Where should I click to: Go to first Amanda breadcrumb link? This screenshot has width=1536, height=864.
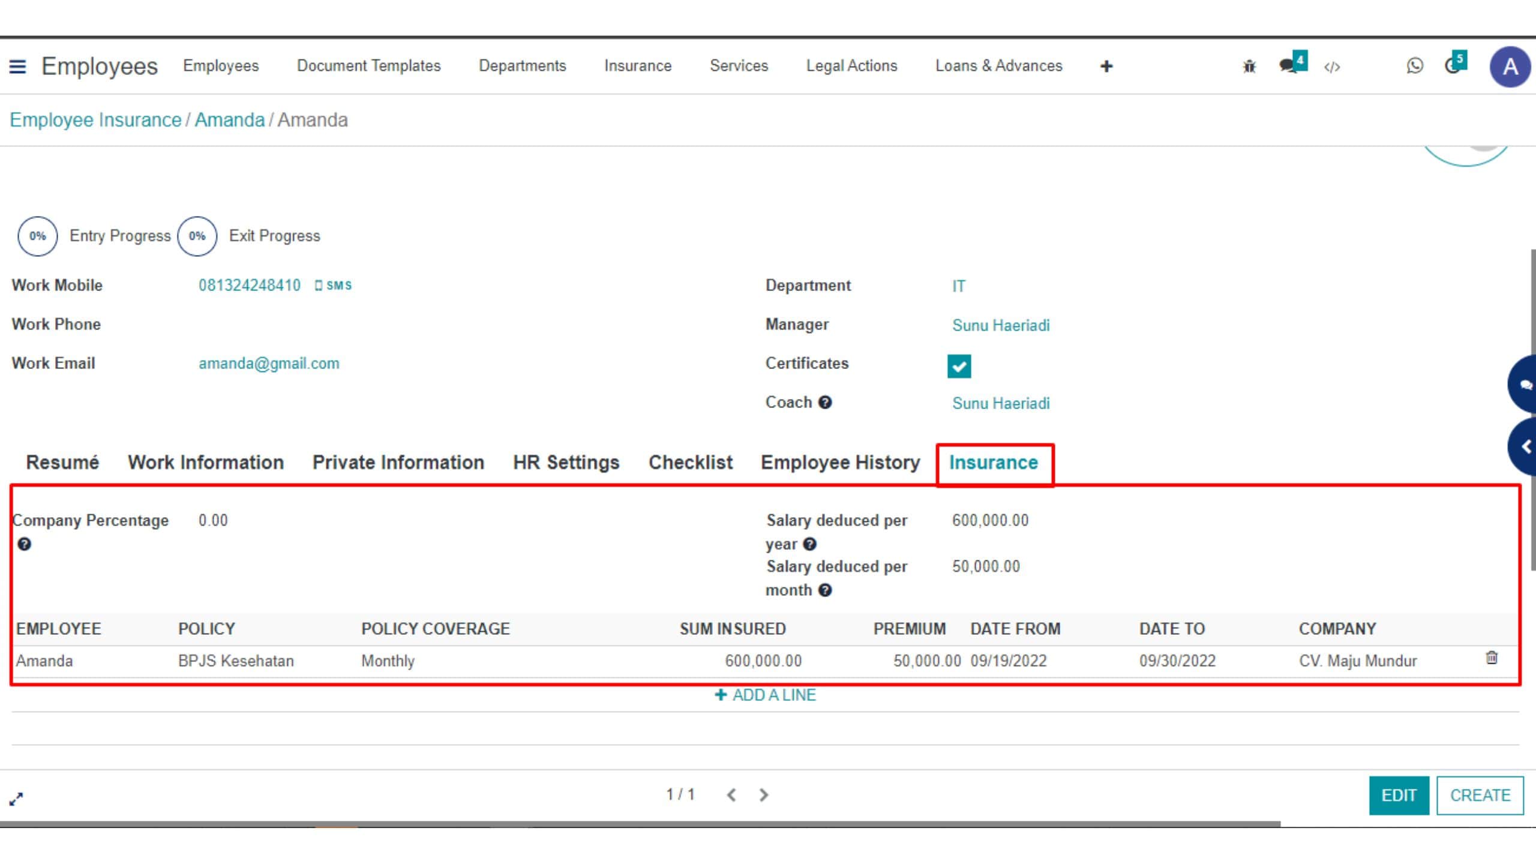click(230, 120)
